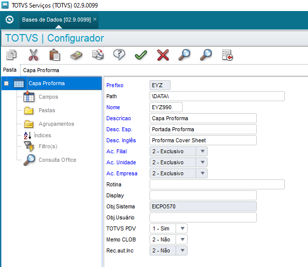Image resolution: width=308 pixels, height=267 pixels.
Task: Click the Desc. Inglês input field
Action: 203,140
